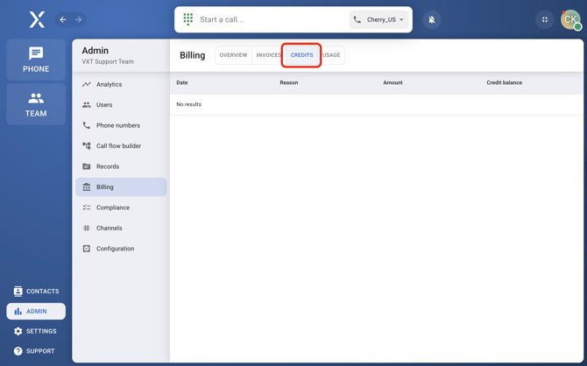Click the Compliance checklist icon

coord(87,208)
